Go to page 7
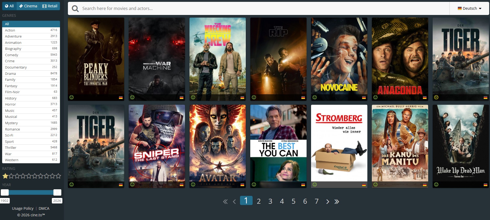Viewport: 490px width, 220px height. 317,201
